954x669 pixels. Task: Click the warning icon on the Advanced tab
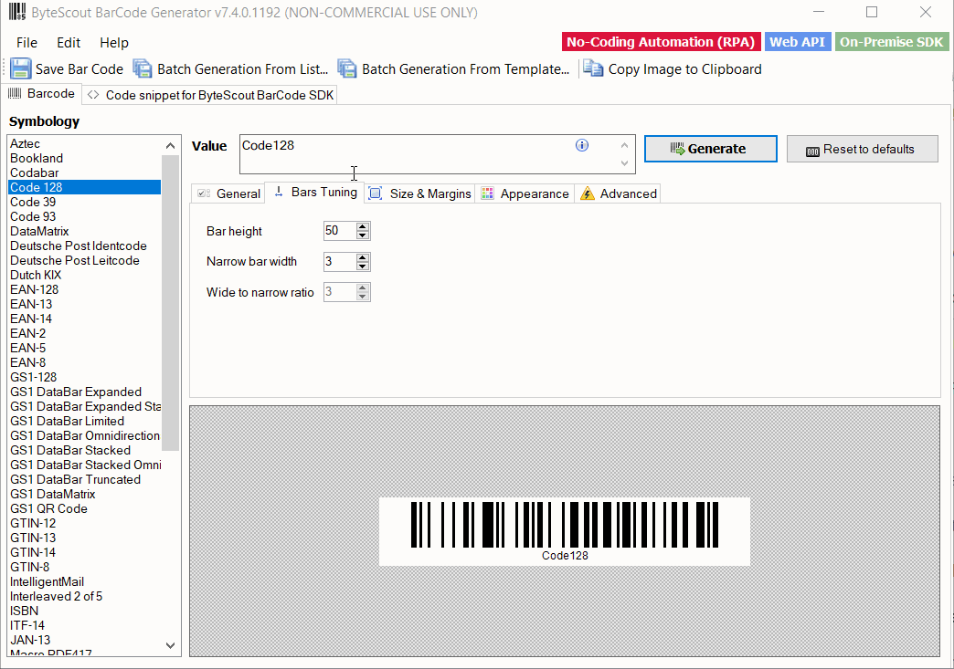click(x=587, y=193)
